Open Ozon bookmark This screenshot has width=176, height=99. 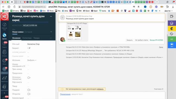(x=86, y=11)
